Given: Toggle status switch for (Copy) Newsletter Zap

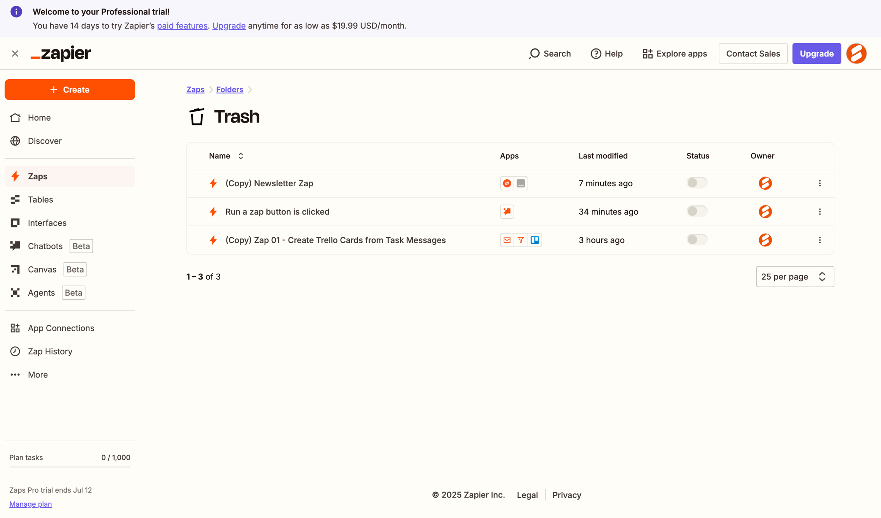Looking at the screenshot, I should pyautogui.click(x=697, y=183).
